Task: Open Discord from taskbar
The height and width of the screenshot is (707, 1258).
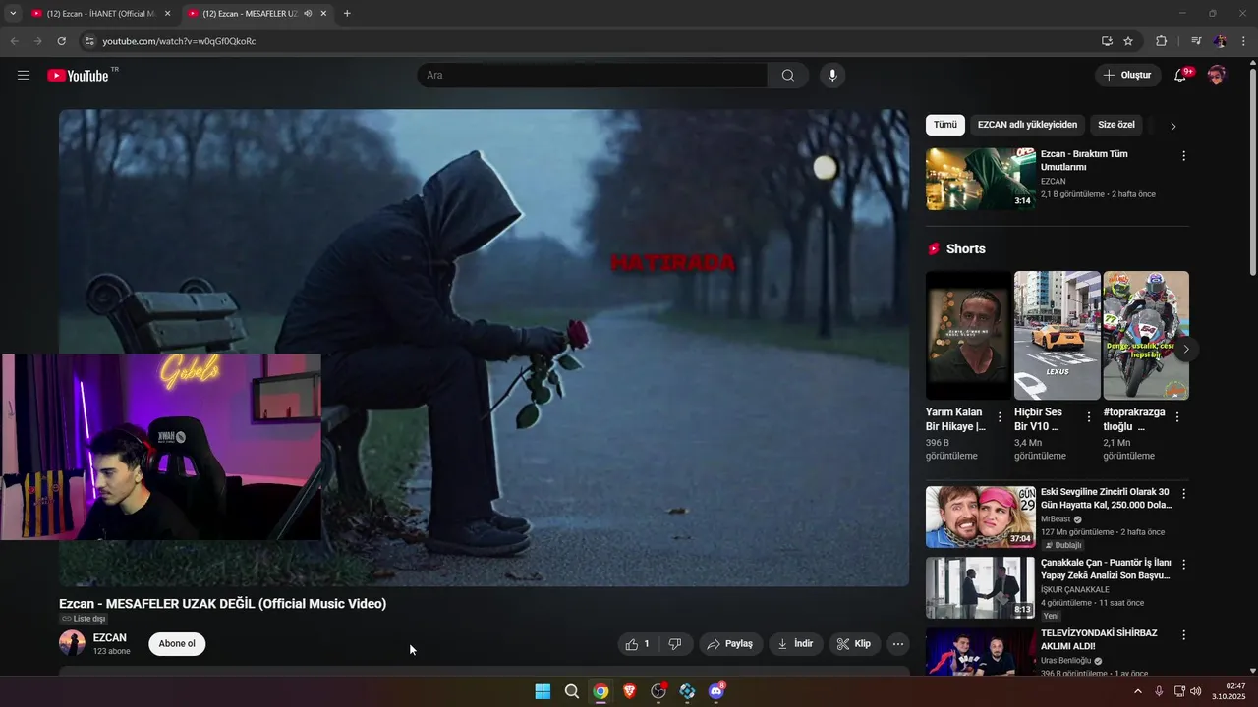Action: point(716,691)
